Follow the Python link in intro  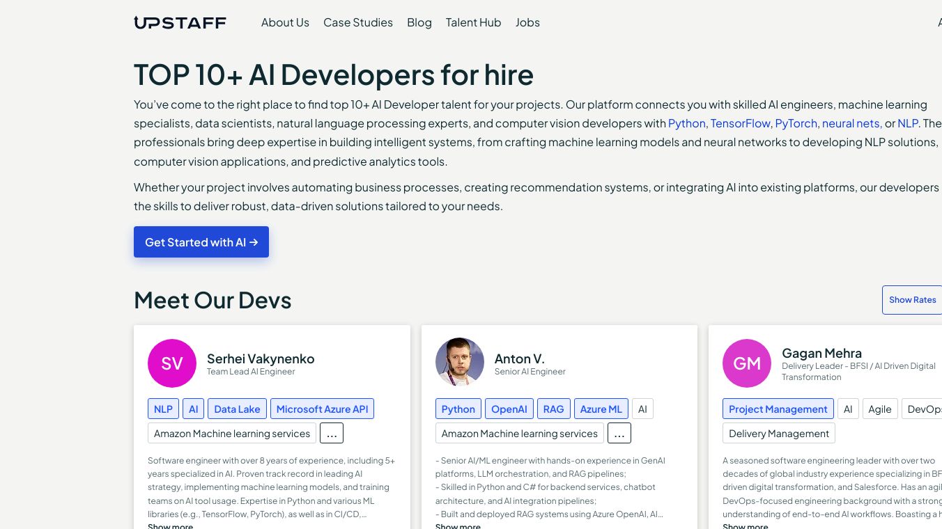(687, 123)
